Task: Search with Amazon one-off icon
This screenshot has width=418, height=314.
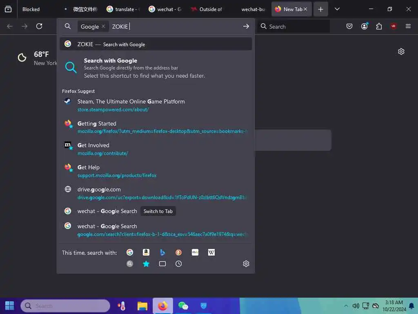Action: (146, 252)
